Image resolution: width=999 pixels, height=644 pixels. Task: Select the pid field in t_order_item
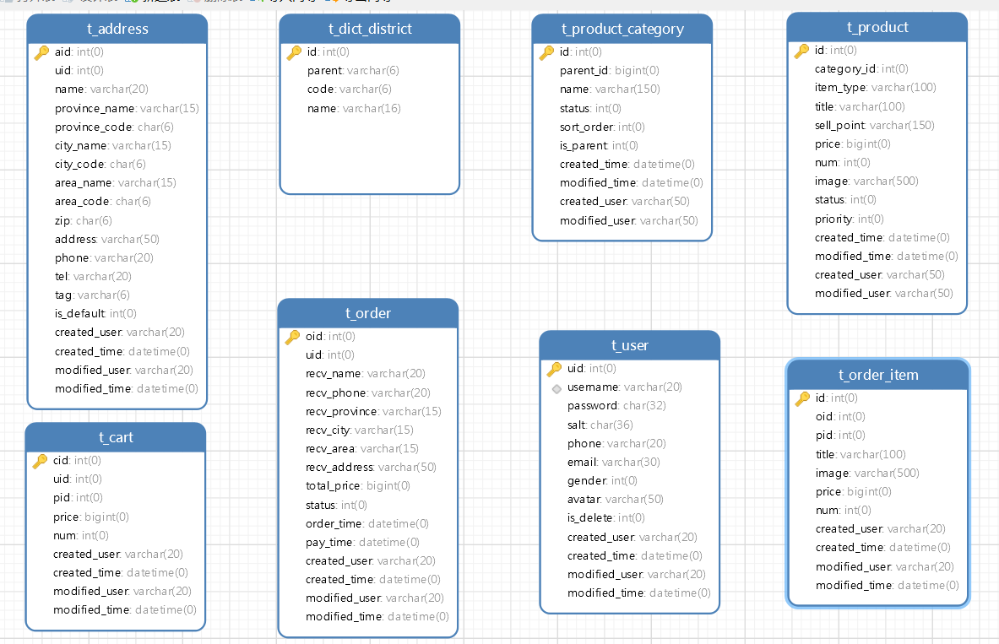click(x=840, y=435)
